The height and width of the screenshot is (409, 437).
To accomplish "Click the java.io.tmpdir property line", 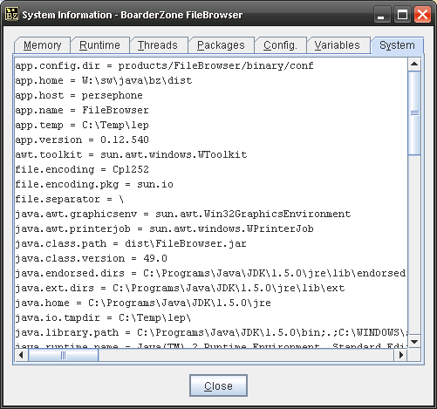I will tap(103, 317).
